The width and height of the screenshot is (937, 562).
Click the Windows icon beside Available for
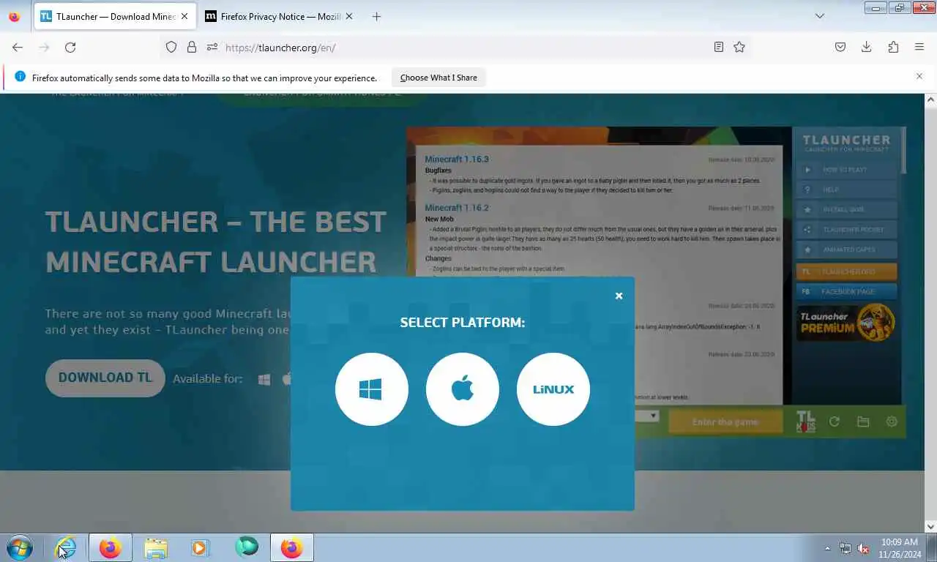[x=264, y=379]
